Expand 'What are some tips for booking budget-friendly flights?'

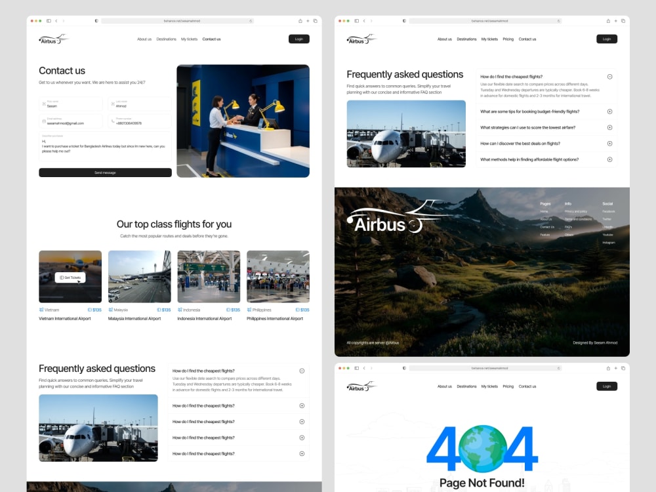[609, 112]
